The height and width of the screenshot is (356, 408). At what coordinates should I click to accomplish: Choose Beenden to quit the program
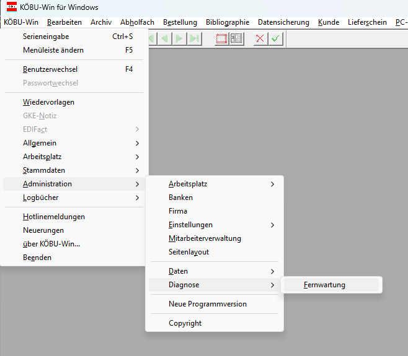tap(74, 258)
